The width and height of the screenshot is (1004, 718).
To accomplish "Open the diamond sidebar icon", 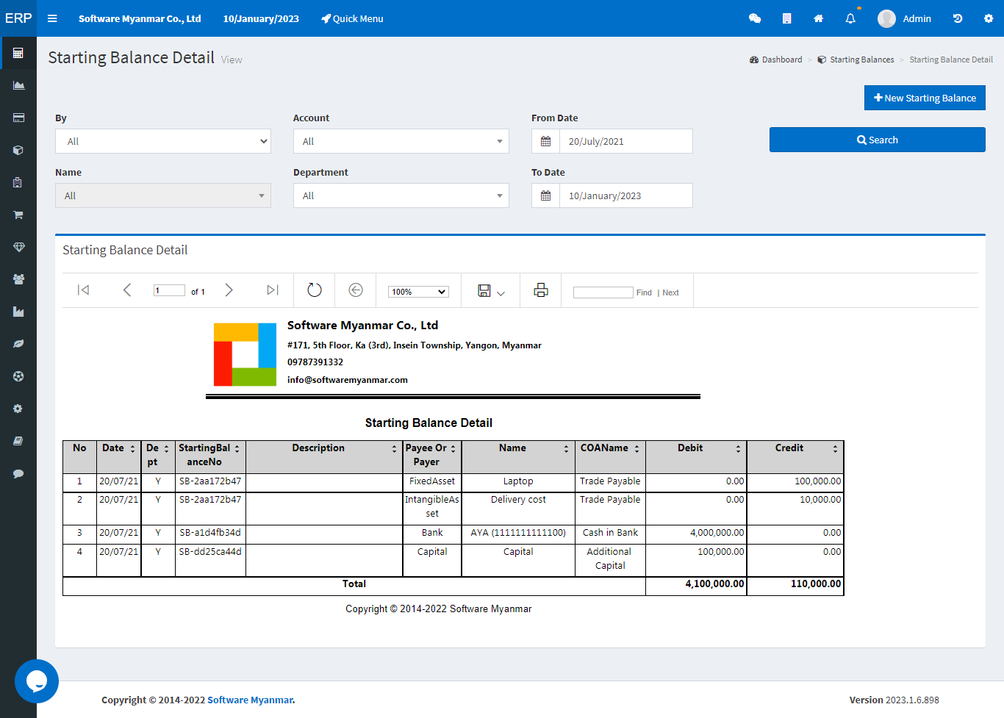I will click(x=18, y=247).
